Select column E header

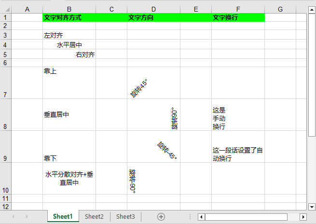pyautogui.click(x=196, y=9)
